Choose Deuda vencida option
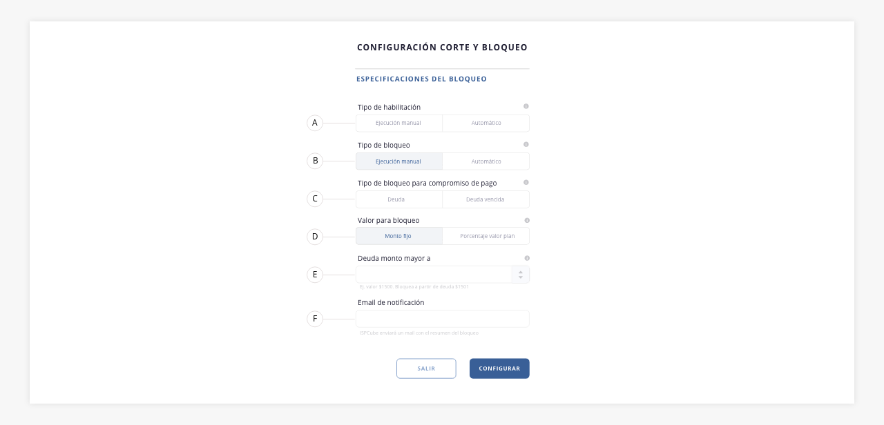This screenshot has height=425, width=884. click(x=486, y=199)
